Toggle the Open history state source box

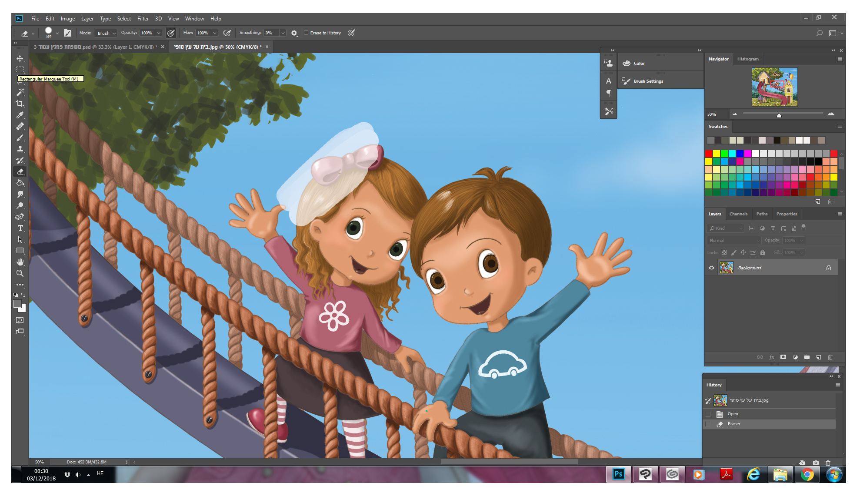708,414
